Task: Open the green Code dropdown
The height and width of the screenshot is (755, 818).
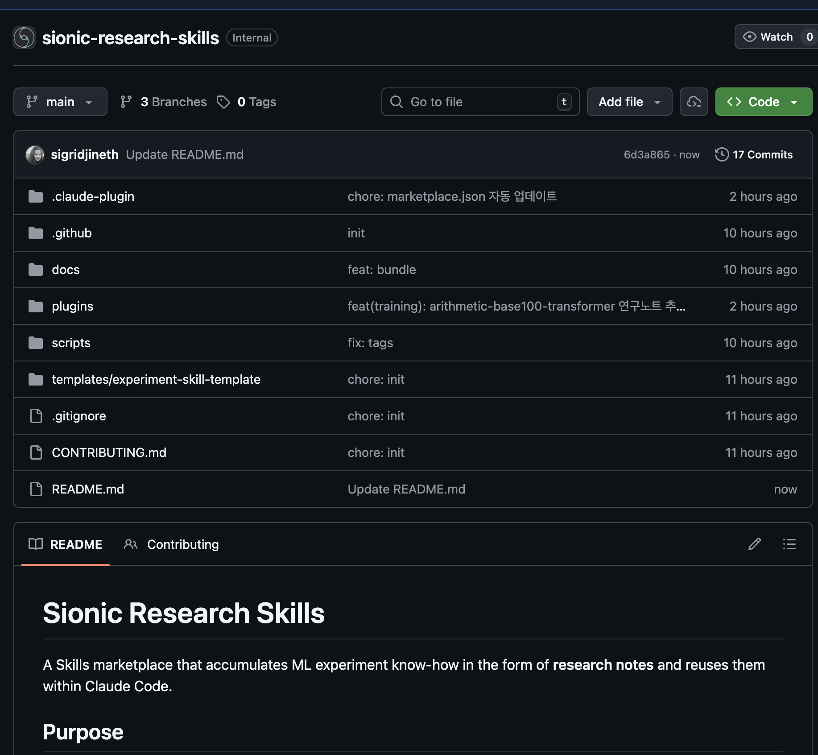Action: tap(763, 102)
